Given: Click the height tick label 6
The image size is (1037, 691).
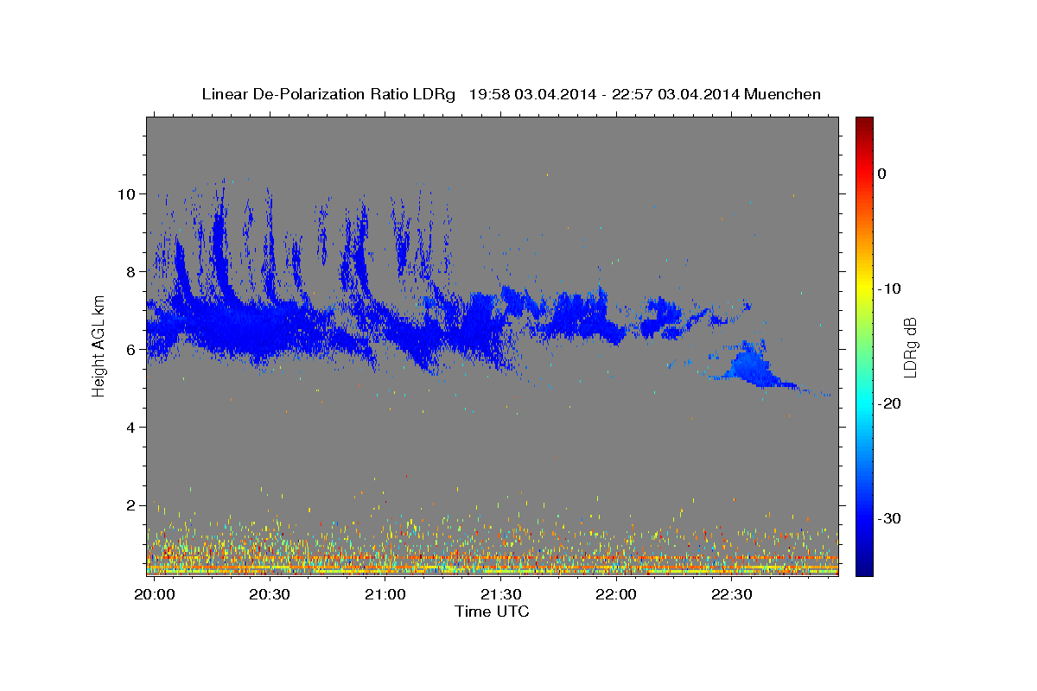Looking at the screenshot, I should pyautogui.click(x=130, y=349).
